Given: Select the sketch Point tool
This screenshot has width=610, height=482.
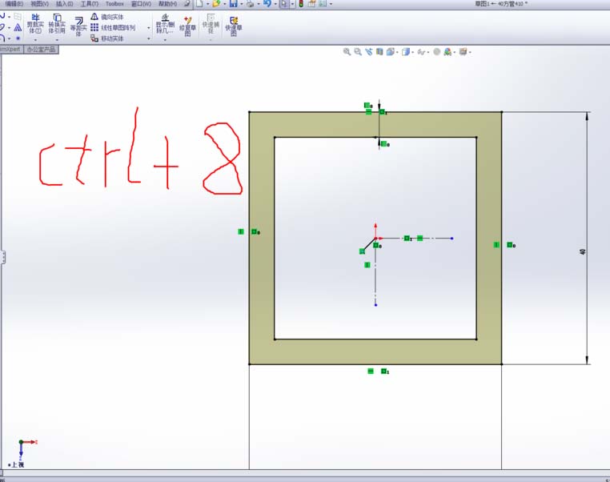Looking at the screenshot, I should click(18, 38).
